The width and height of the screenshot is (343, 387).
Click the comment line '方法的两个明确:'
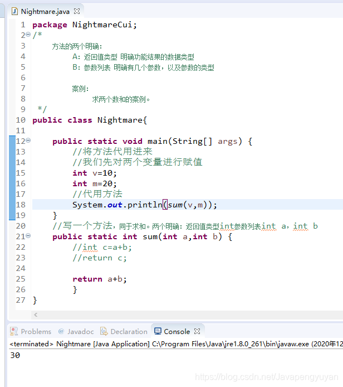pos(77,46)
